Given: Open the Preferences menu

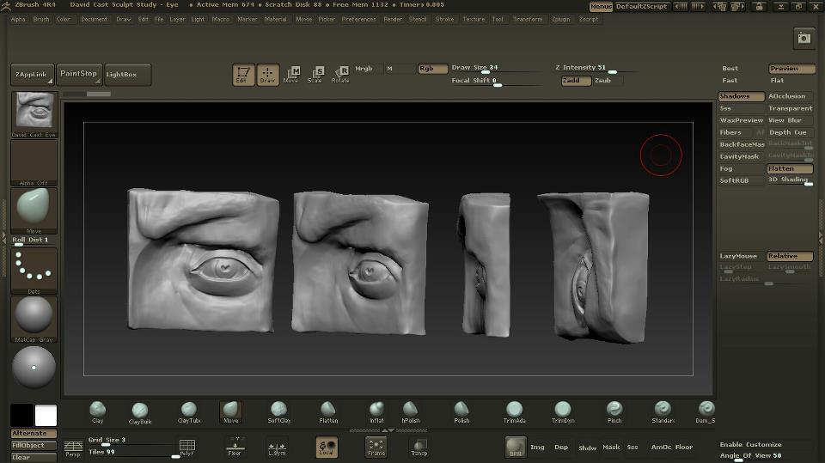Looking at the screenshot, I should (x=359, y=20).
